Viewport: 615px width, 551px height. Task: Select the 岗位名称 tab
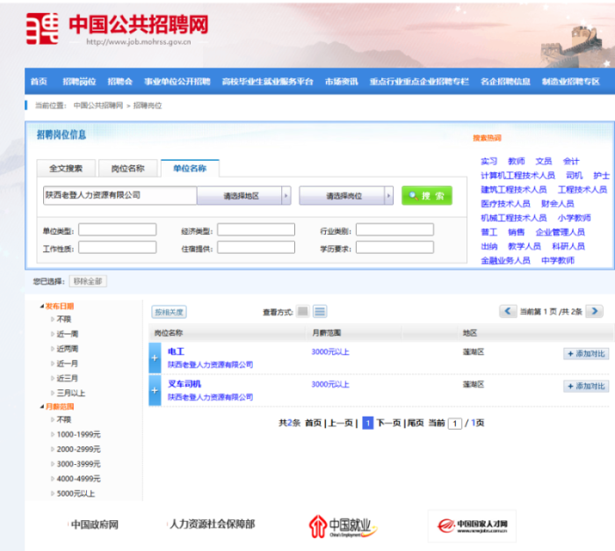coord(128,169)
